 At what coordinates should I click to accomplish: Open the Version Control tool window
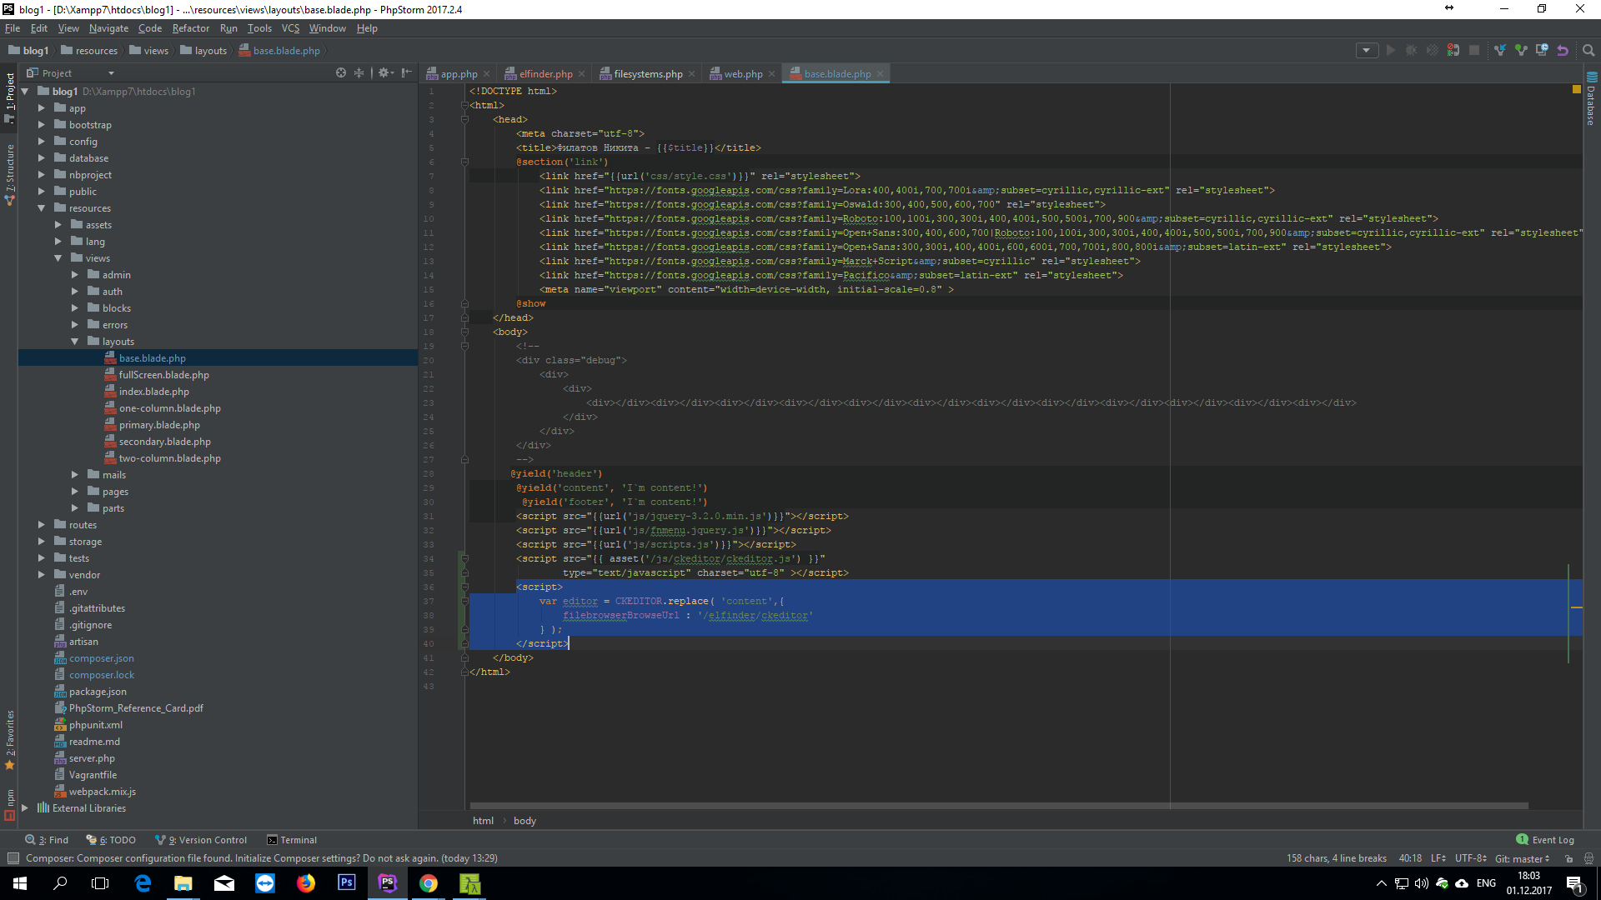coord(201,840)
